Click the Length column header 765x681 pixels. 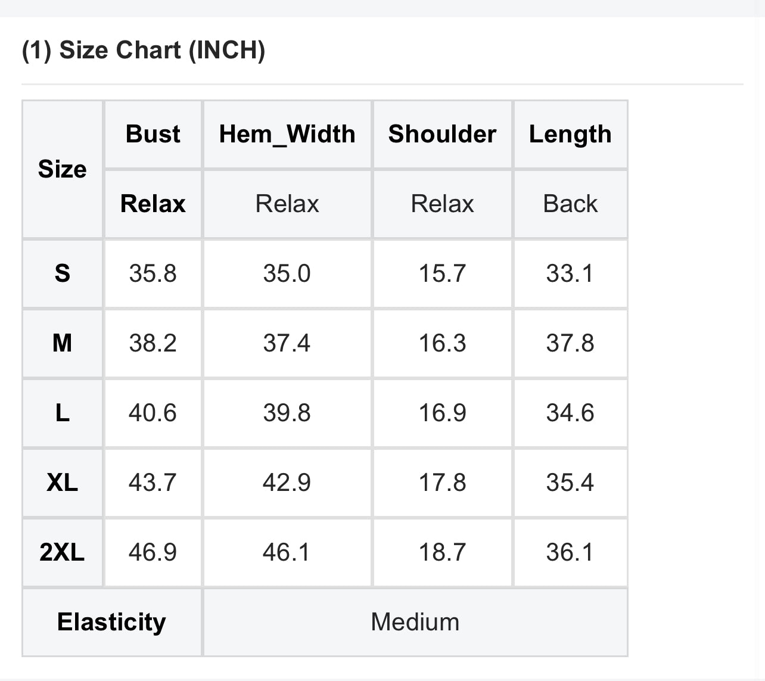pyautogui.click(x=570, y=134)
